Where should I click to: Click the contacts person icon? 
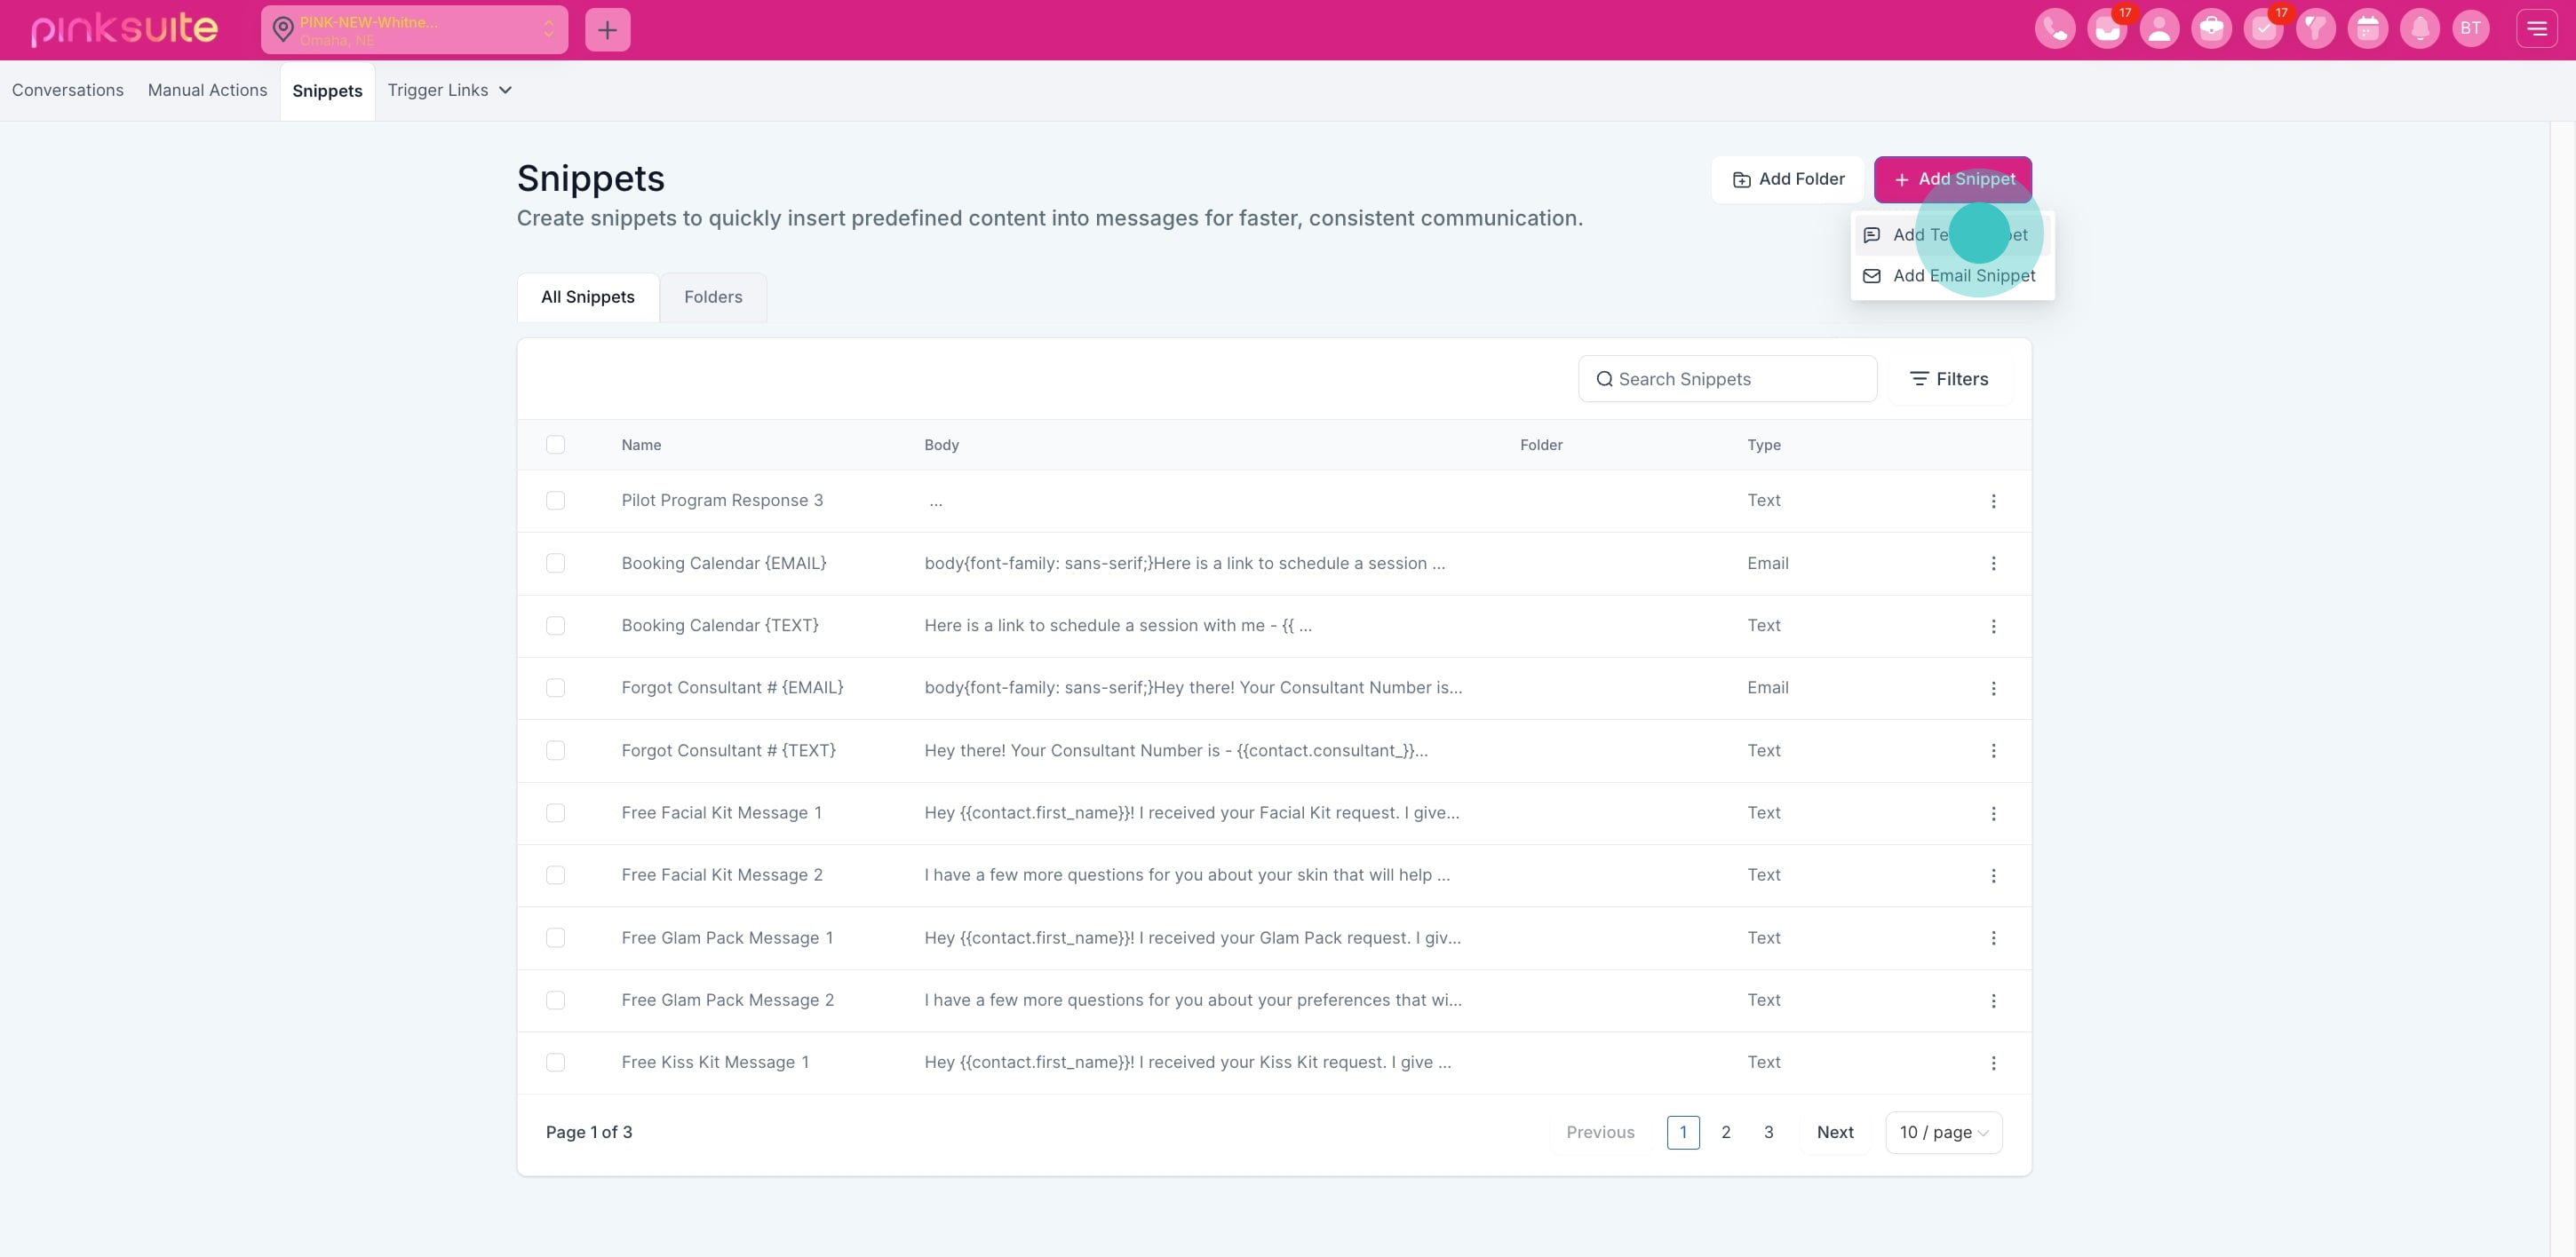point(2159,29)
